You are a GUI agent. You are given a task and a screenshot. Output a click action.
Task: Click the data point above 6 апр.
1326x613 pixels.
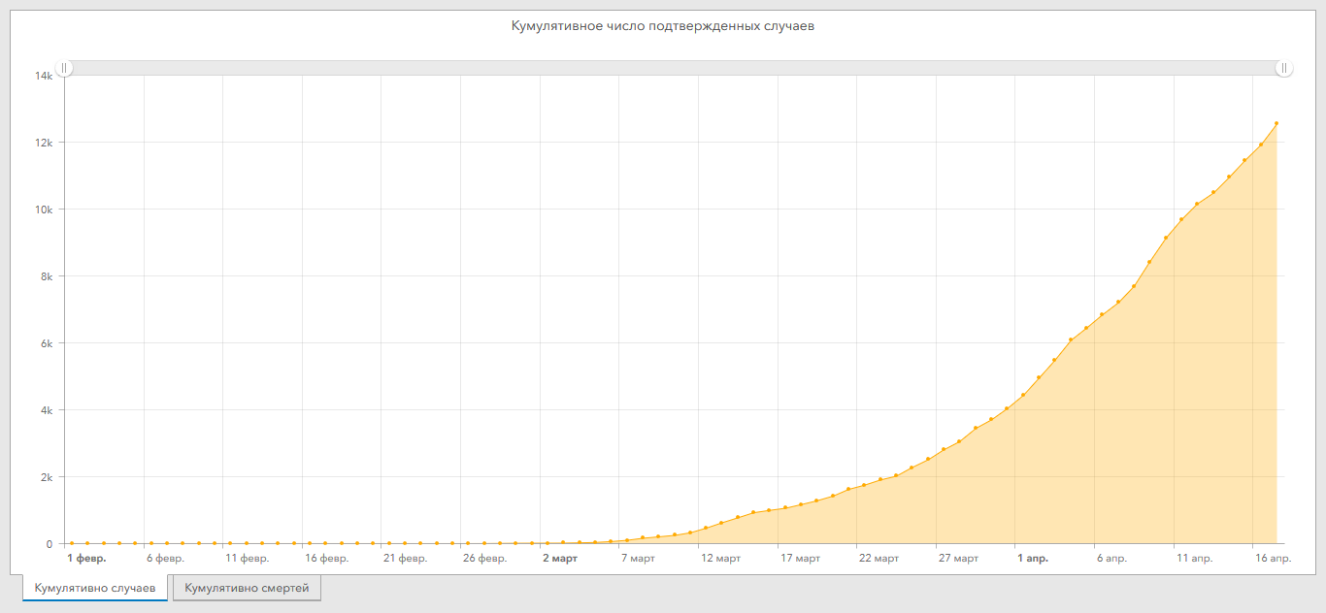(x=1102, y=314)
